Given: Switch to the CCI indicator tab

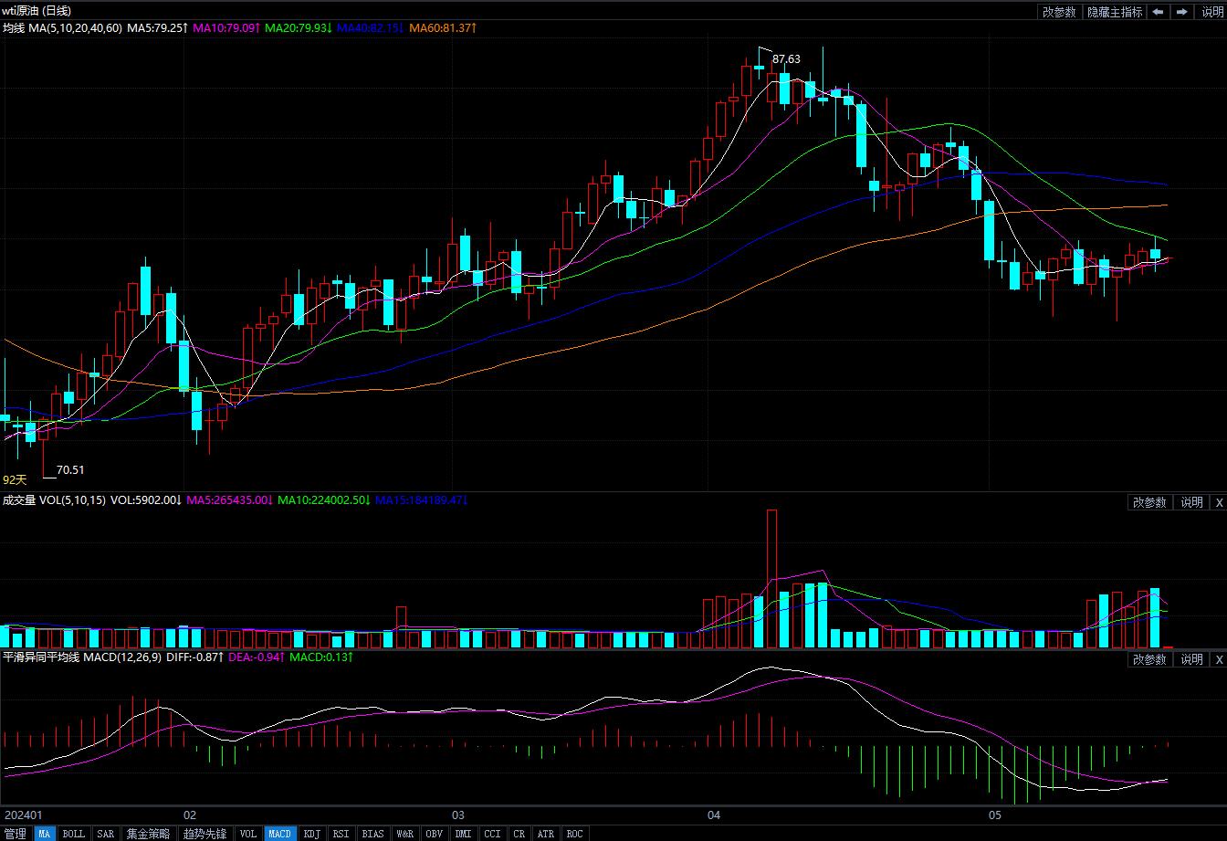Looking at the screenshot, I should (493, 834).
